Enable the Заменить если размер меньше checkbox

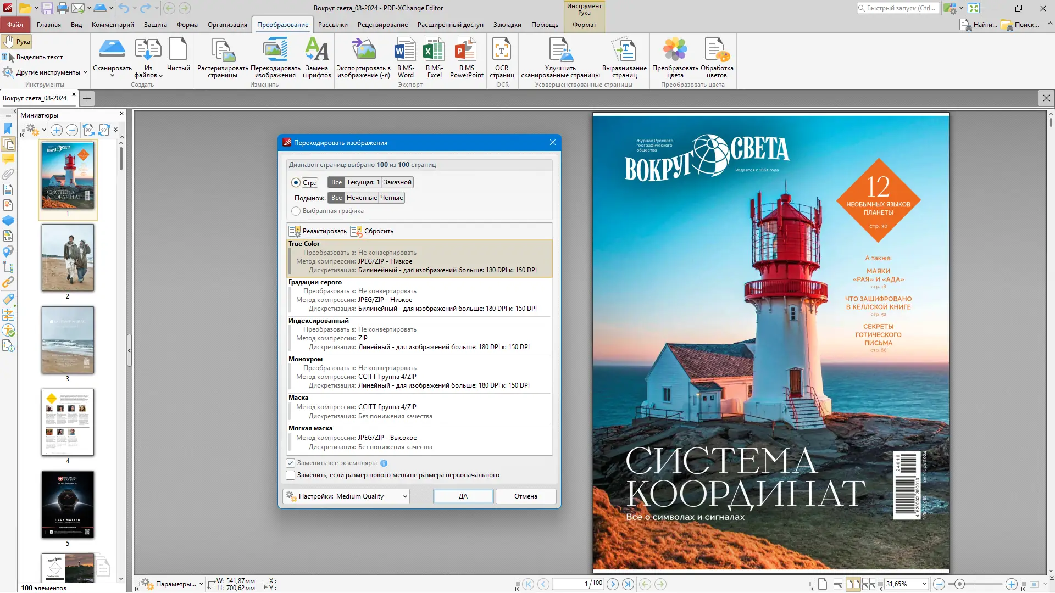point(291,475)
